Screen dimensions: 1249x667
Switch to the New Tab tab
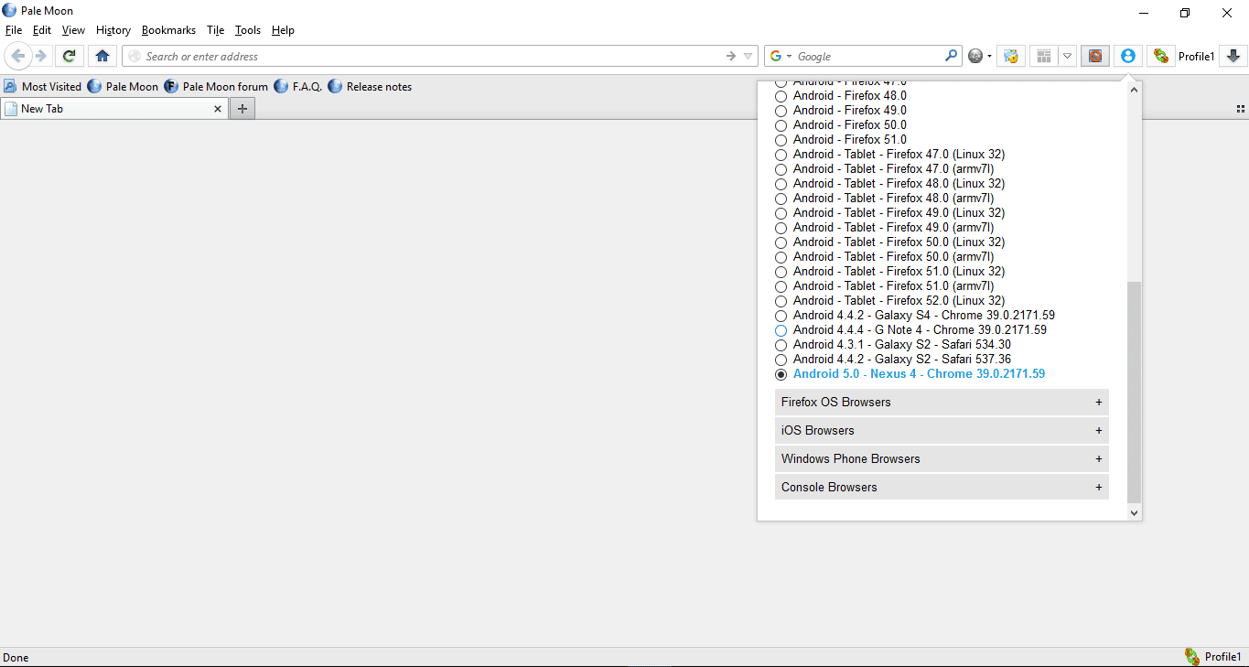tap(113, 109)
